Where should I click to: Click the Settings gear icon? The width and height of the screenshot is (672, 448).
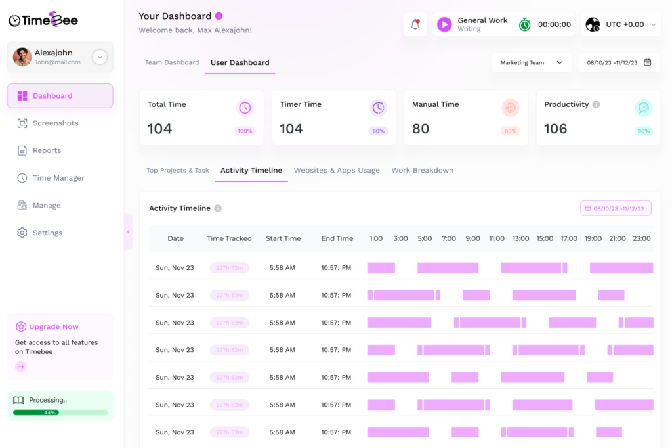click(x=22, y=233)
